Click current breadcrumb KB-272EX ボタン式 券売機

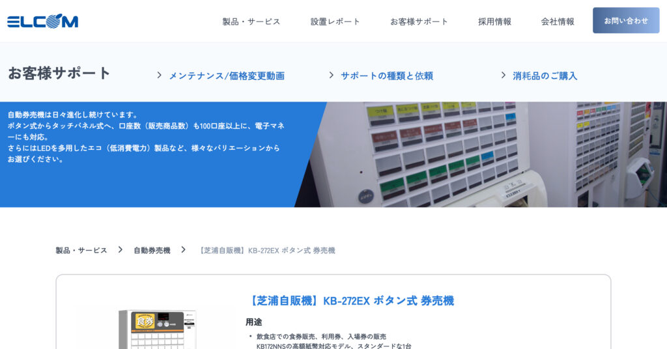click(x=267, y=250)
